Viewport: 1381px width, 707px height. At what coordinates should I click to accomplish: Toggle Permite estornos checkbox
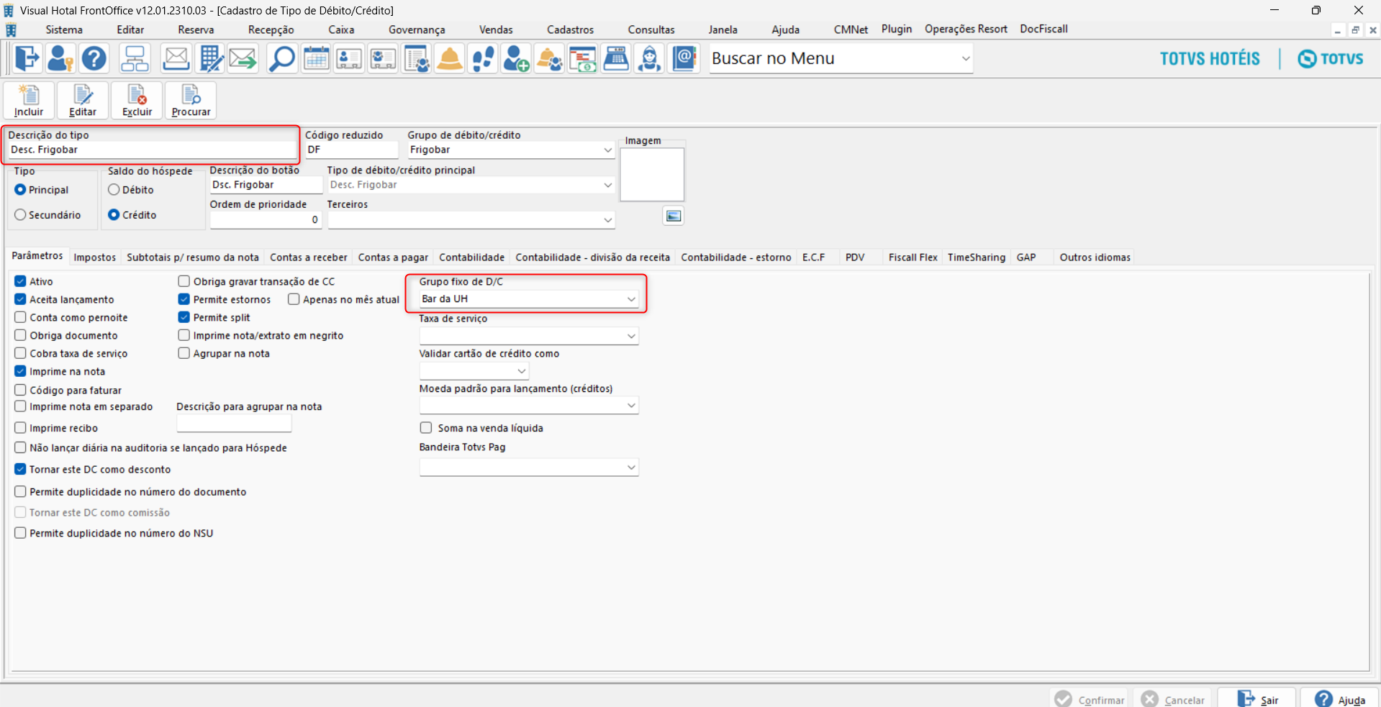pyautogui.click(x=184, y=299)
